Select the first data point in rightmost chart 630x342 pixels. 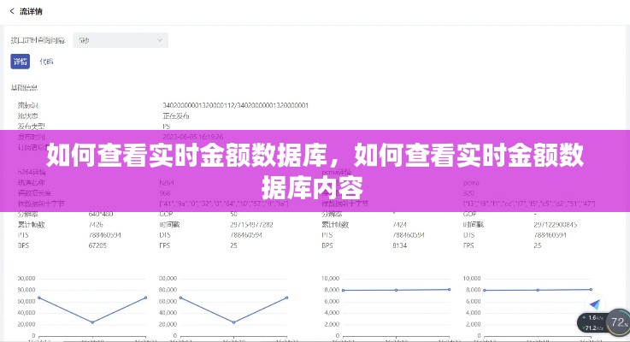click(485, 291)
